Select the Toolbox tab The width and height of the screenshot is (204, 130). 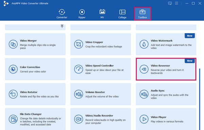click(142, 14)
